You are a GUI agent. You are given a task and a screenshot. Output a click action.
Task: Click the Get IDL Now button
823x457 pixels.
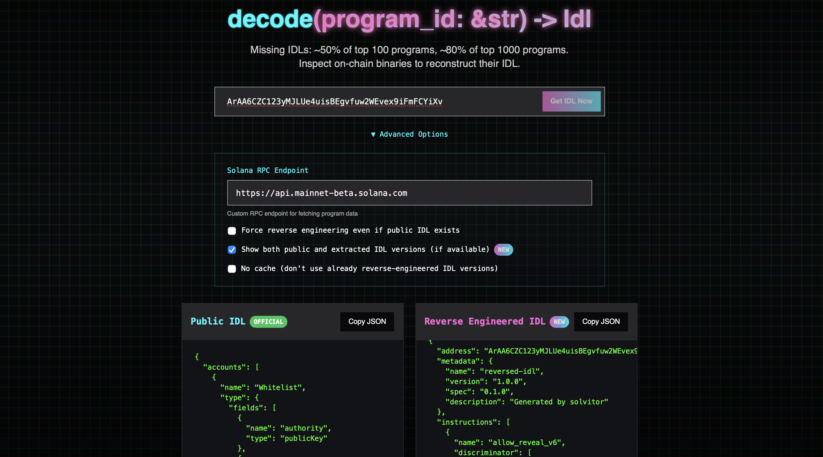tap(571, 101)
